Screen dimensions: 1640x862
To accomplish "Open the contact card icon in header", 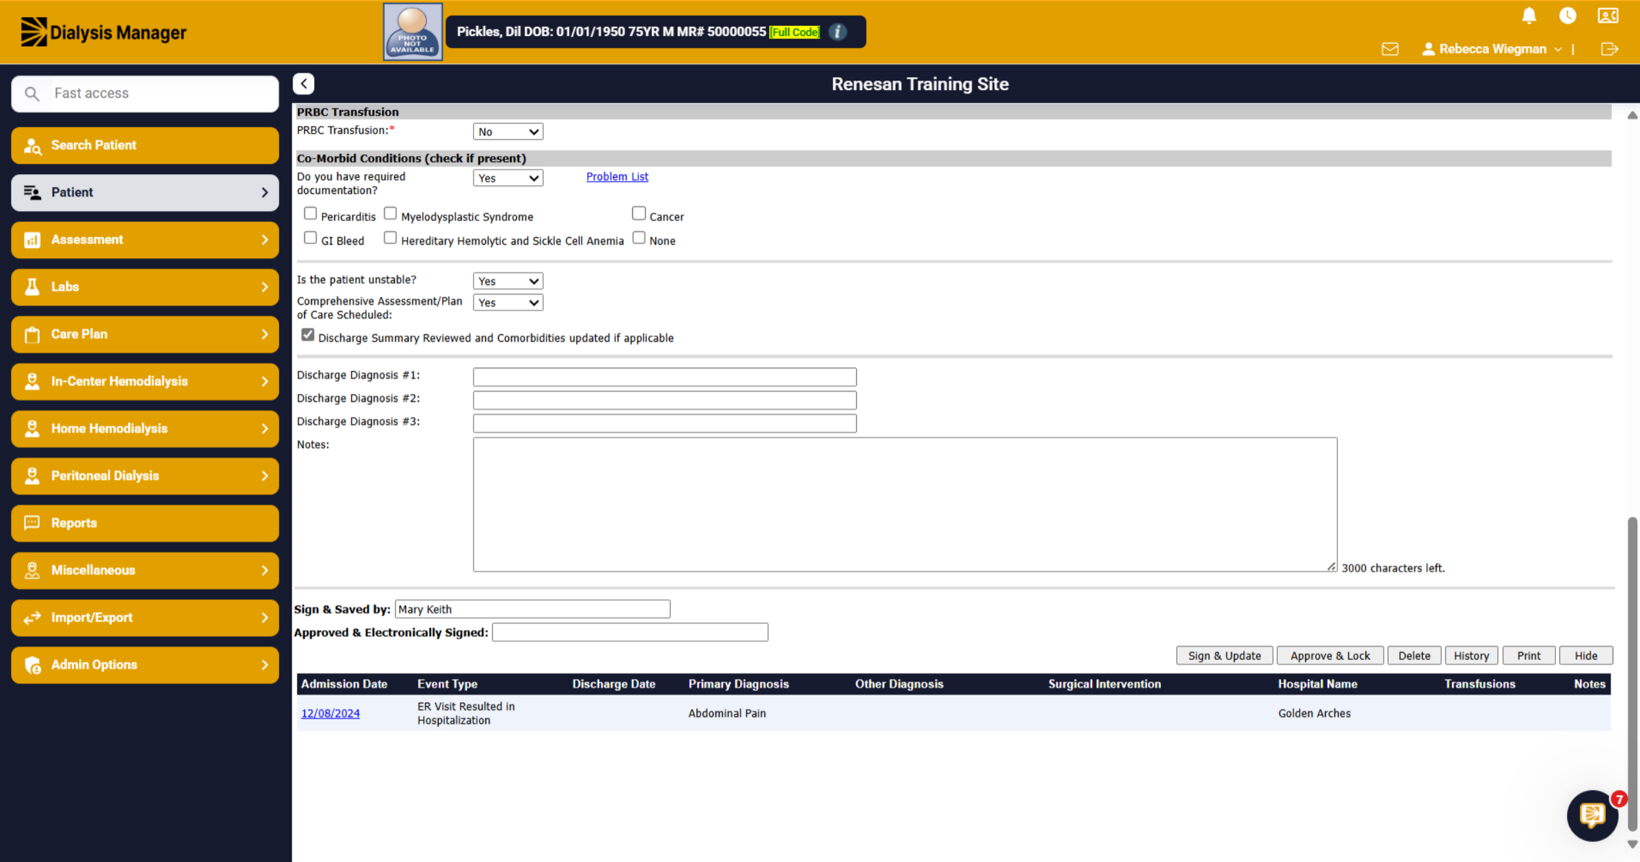I will (x=1608, y=16).
